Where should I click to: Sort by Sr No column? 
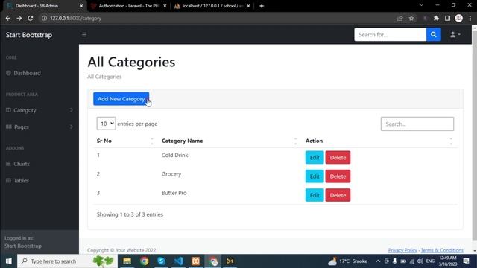coord(124,141)
